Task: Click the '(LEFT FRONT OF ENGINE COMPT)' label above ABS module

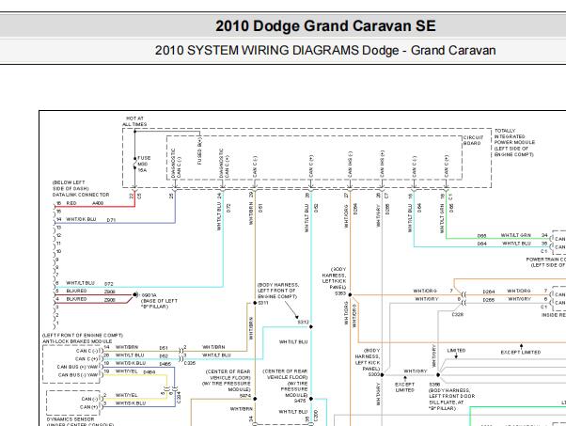Action: [83, 336]
